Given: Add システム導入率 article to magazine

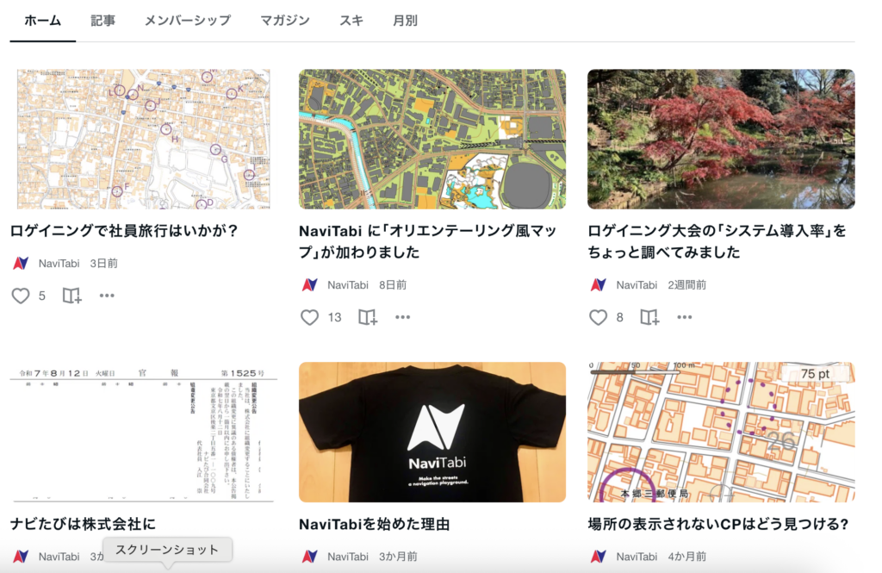Looking at the screenshot, I should [x=649, y=317].
